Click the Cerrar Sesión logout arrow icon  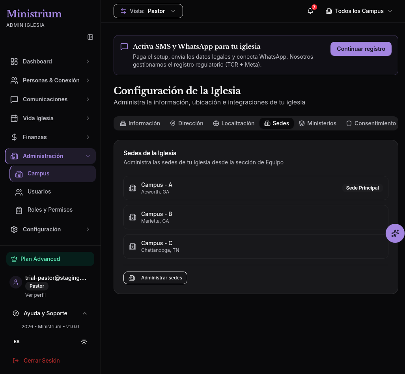[x=16, y=361]
